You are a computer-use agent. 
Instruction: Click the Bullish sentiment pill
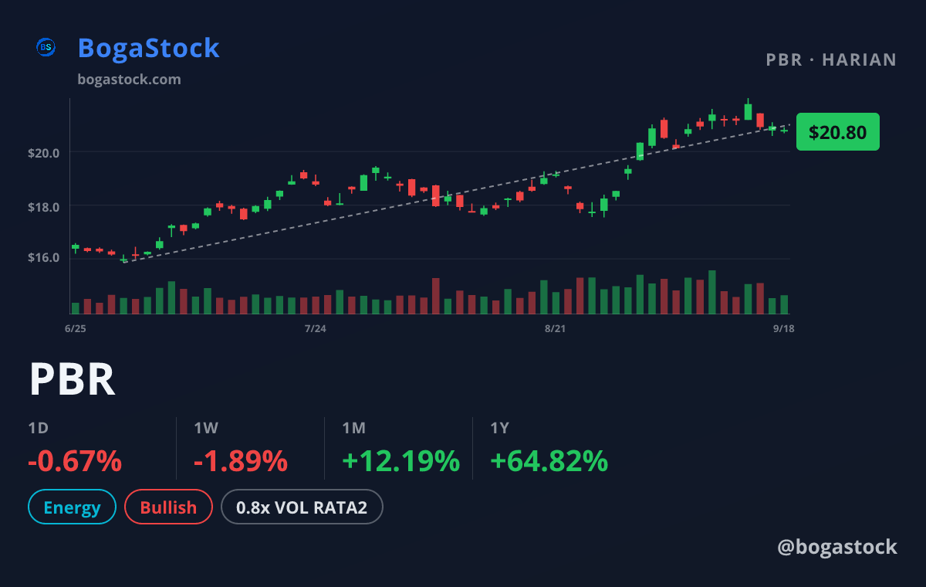[168, 507]
